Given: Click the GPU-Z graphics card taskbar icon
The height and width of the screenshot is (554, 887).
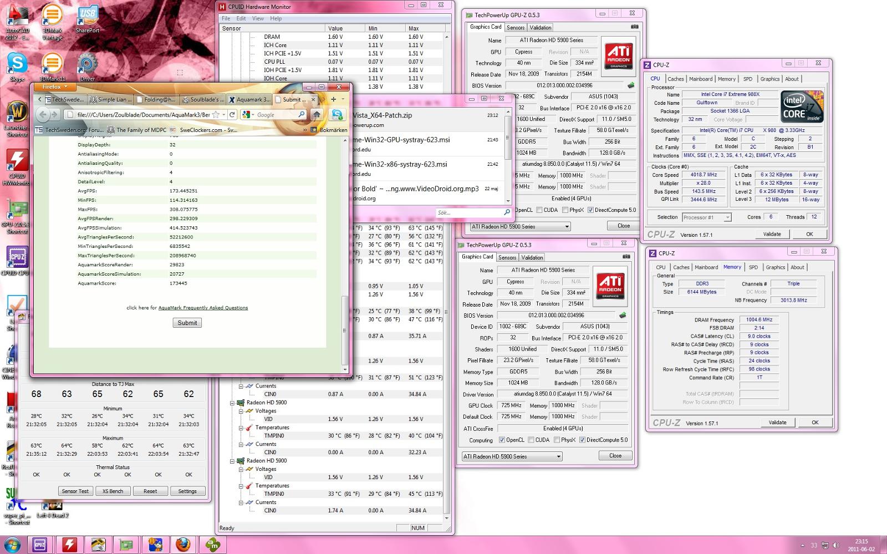Looking at the screenshot, I should (126, 545).
